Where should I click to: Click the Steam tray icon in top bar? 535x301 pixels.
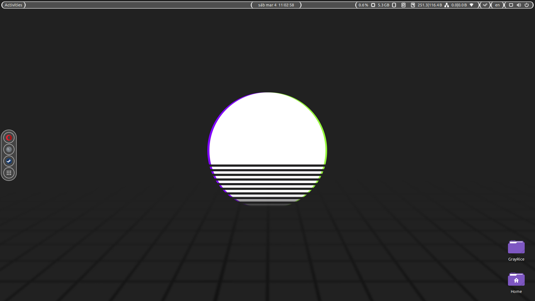[485, 5]
